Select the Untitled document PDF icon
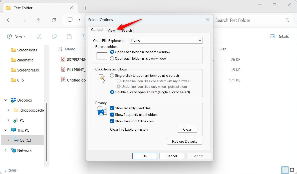297x174 pixels. tap(63, 80)
